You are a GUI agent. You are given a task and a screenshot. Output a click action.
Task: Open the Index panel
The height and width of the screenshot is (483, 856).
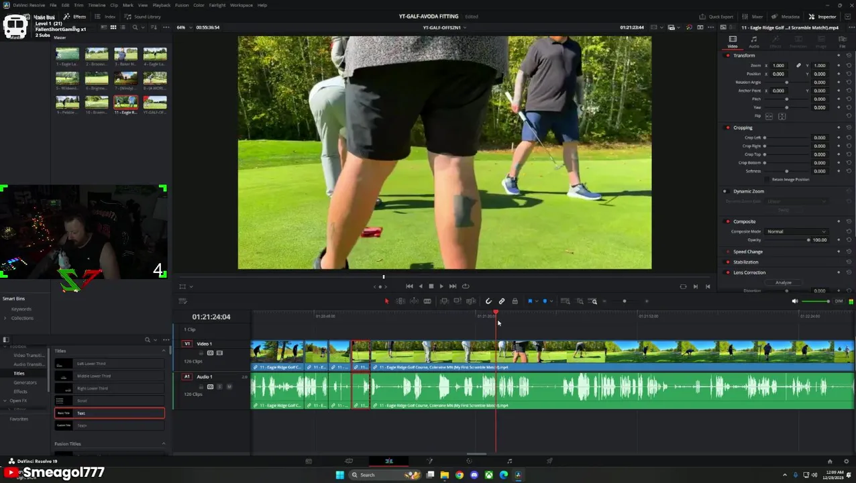pos(106,16)
